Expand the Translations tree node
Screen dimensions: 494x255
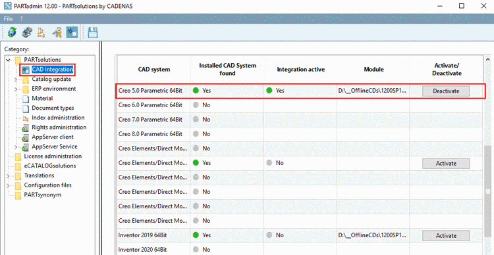pyautogui.click(x=8, y=175)
